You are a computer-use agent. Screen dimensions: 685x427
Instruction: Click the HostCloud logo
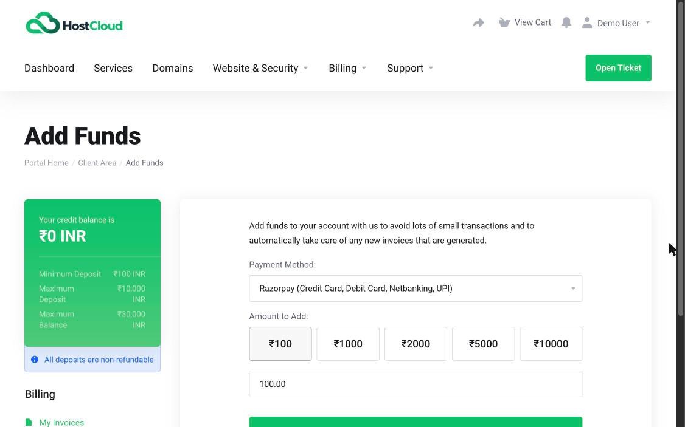74,23
